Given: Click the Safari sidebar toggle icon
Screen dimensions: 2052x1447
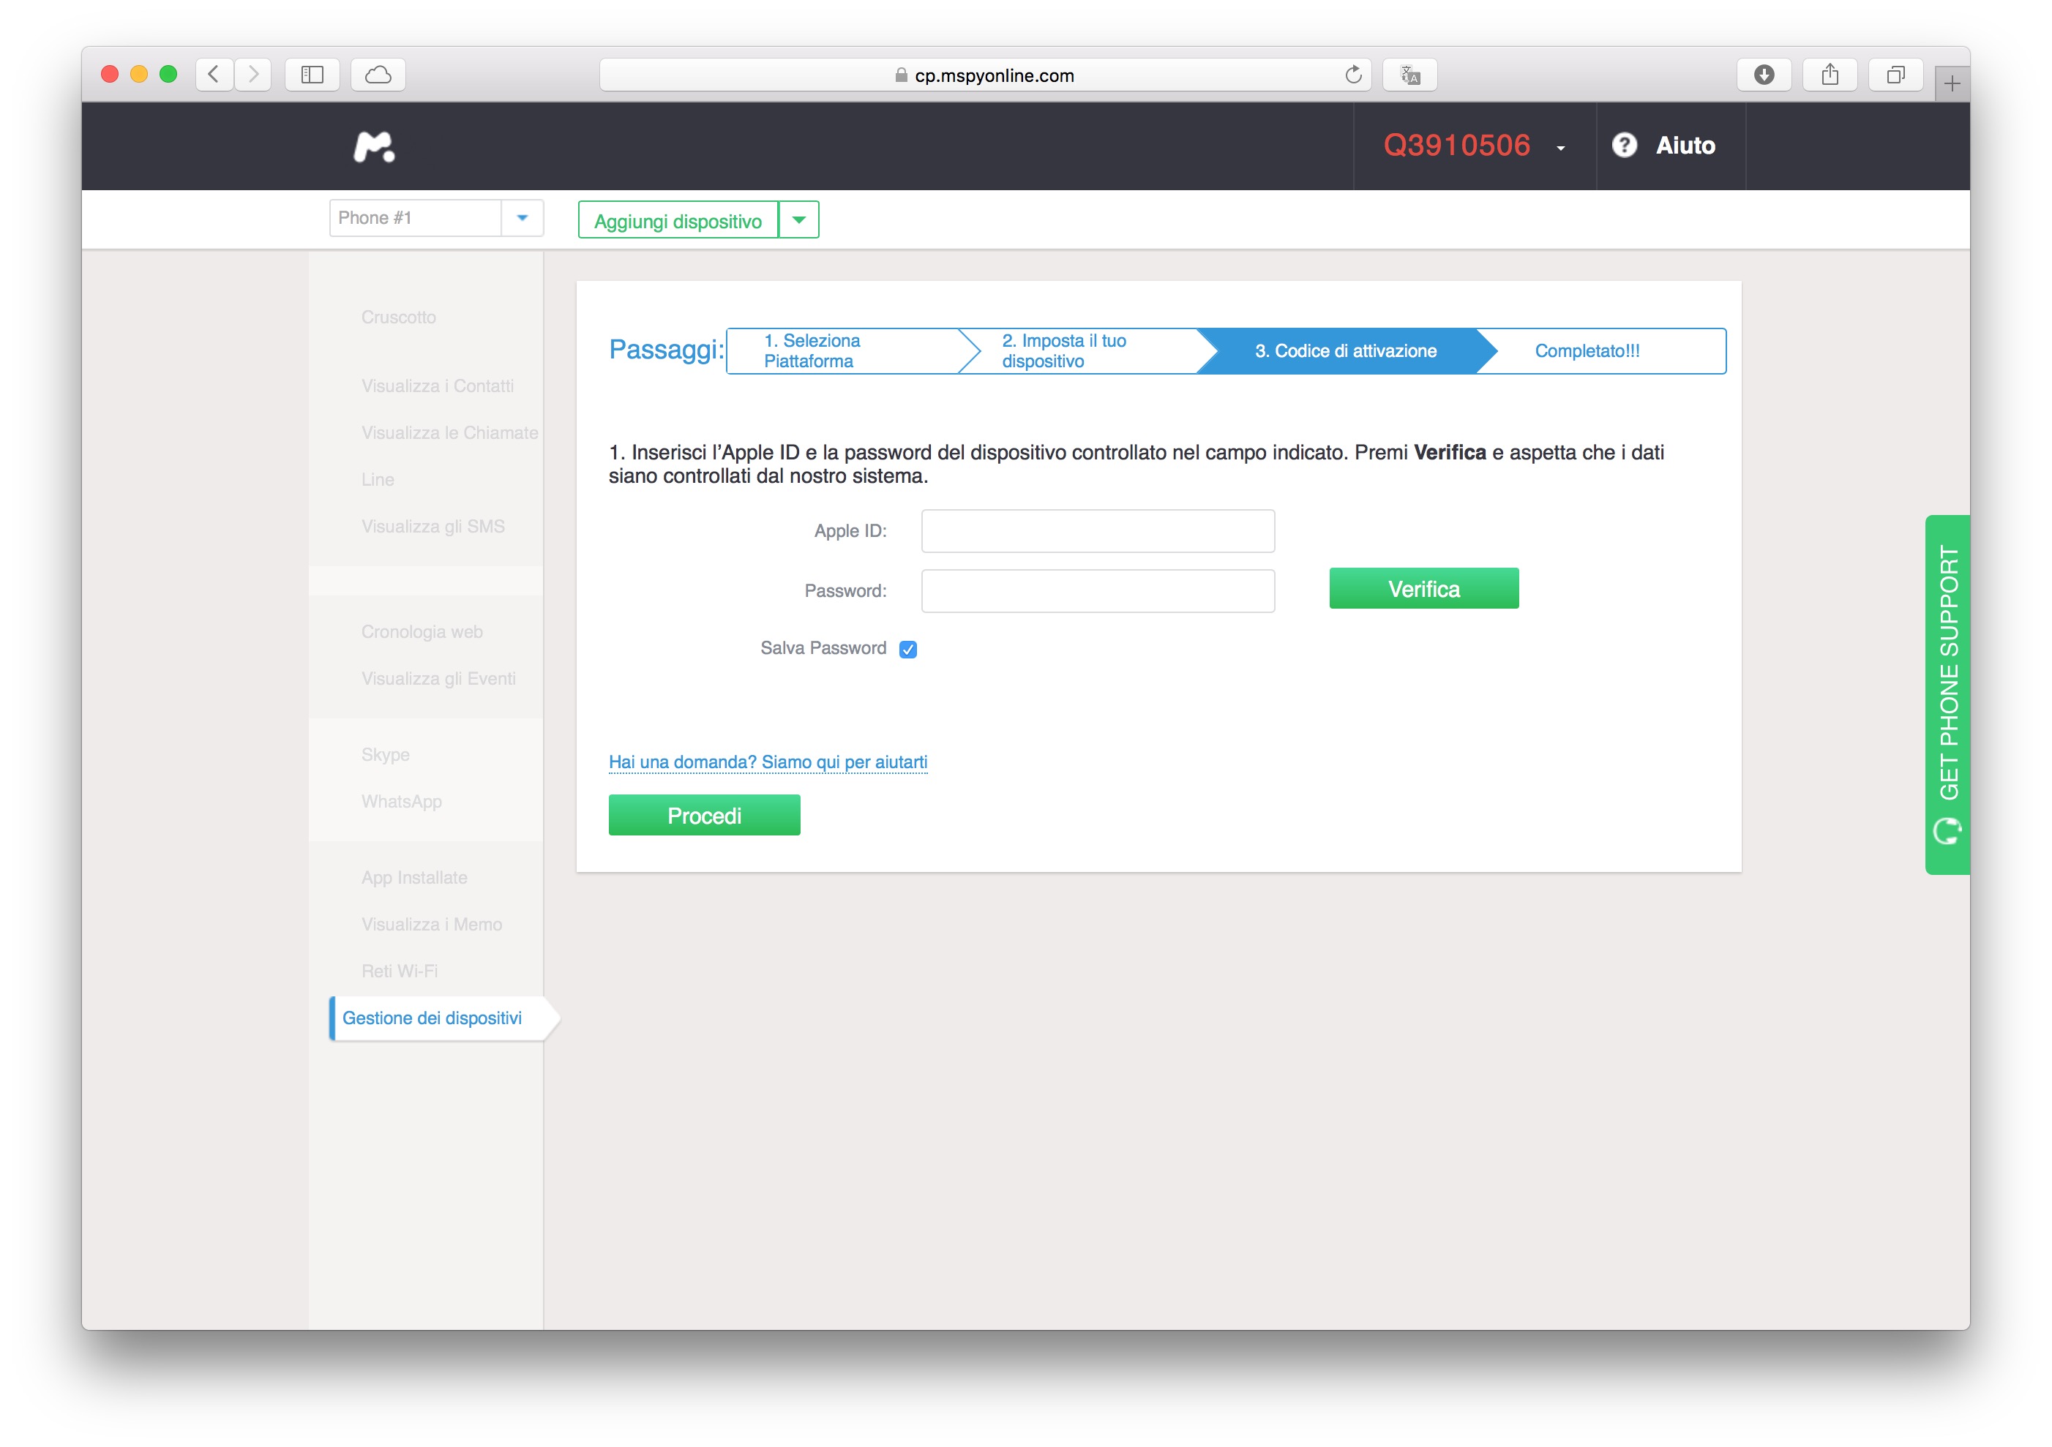Looking at the screenshot, I should pyautogui.click(x=312, y=75).
